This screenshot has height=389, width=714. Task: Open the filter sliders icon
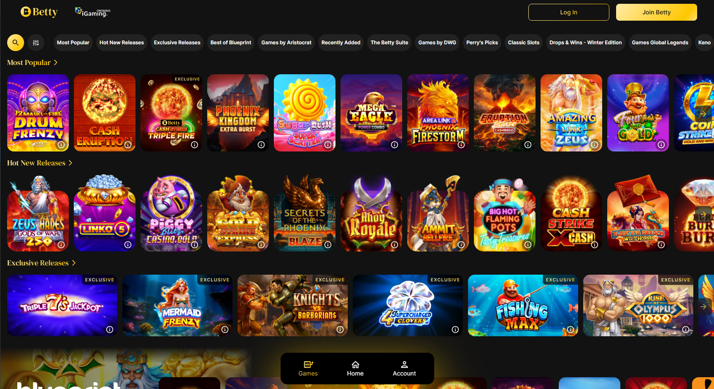click(36, 43)
